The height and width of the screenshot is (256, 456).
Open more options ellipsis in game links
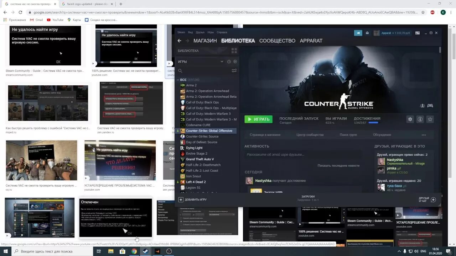(x=424, y=135)
